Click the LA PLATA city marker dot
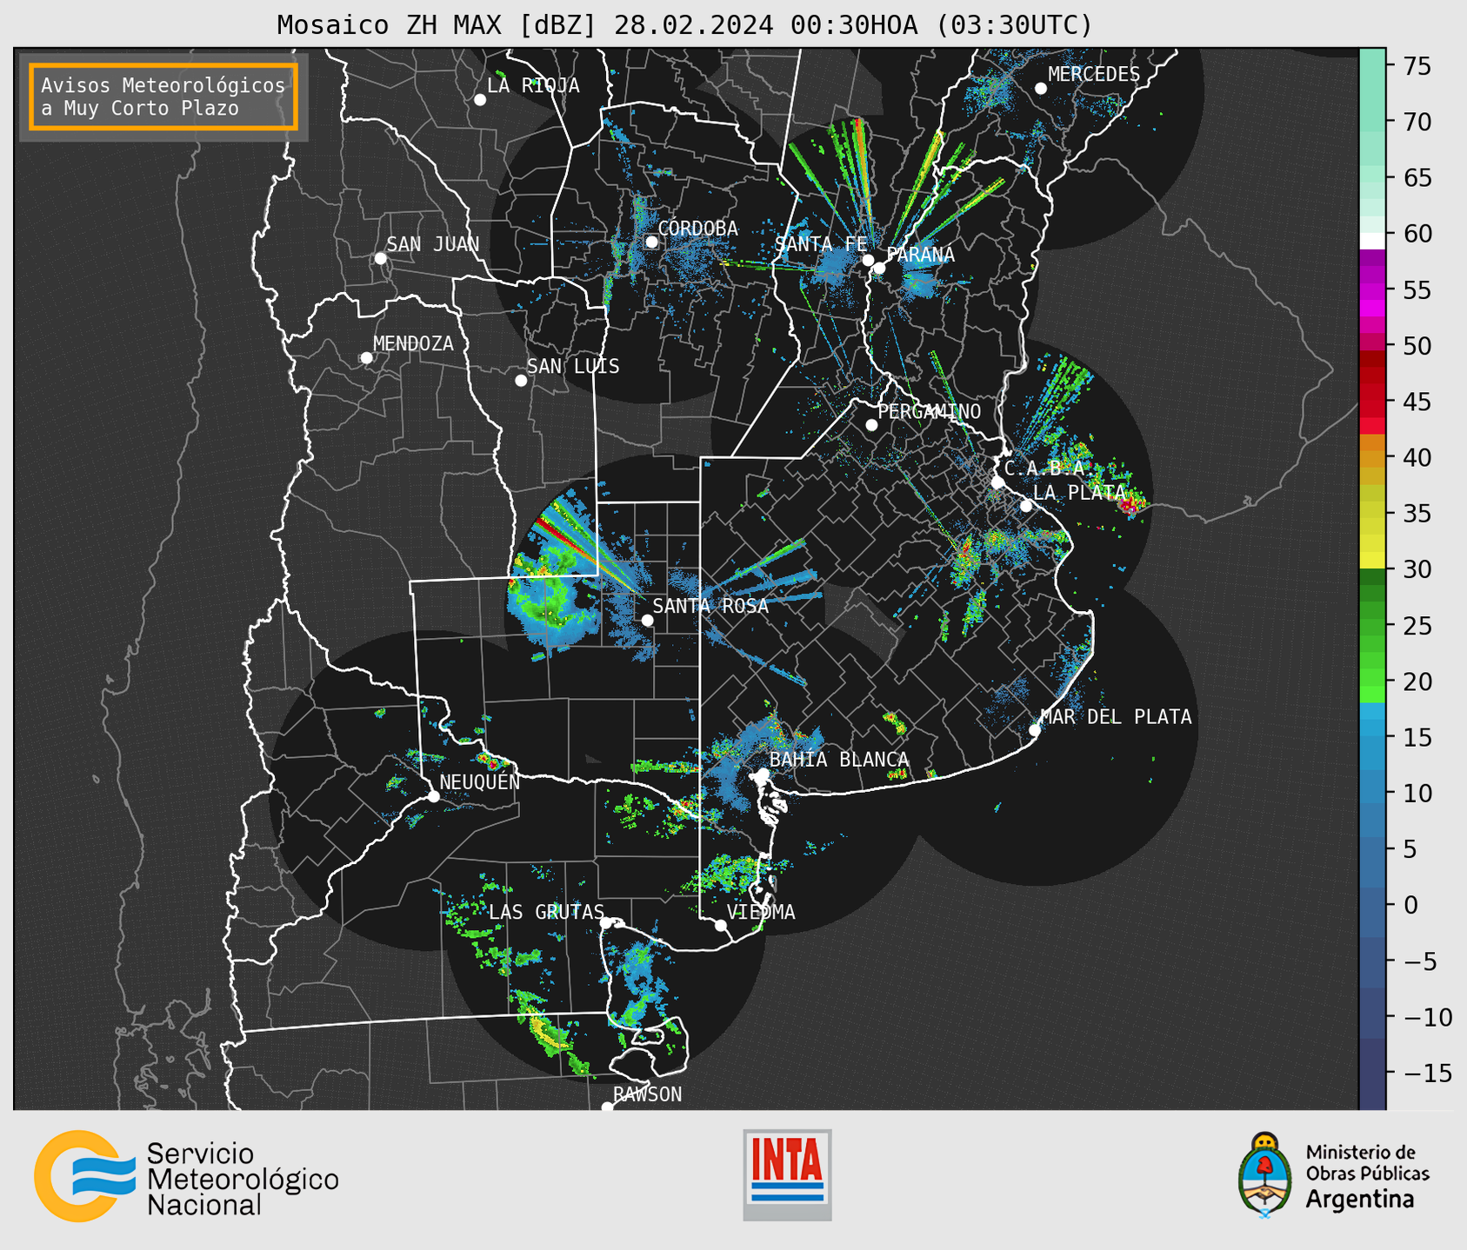1467x1250 pixels. [1026, 506]
